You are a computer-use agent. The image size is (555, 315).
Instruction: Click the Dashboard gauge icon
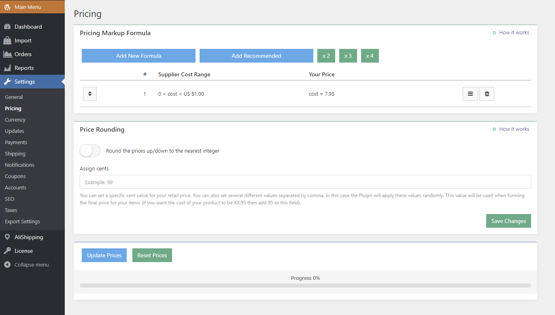pos(7,27)
